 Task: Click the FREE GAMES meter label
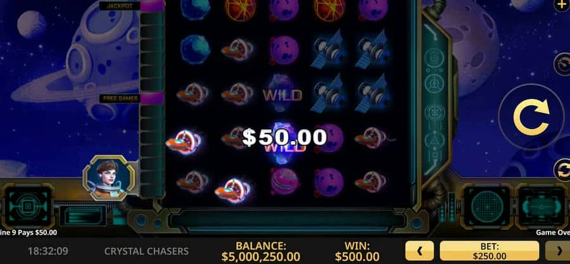click(x=120, y=98)
